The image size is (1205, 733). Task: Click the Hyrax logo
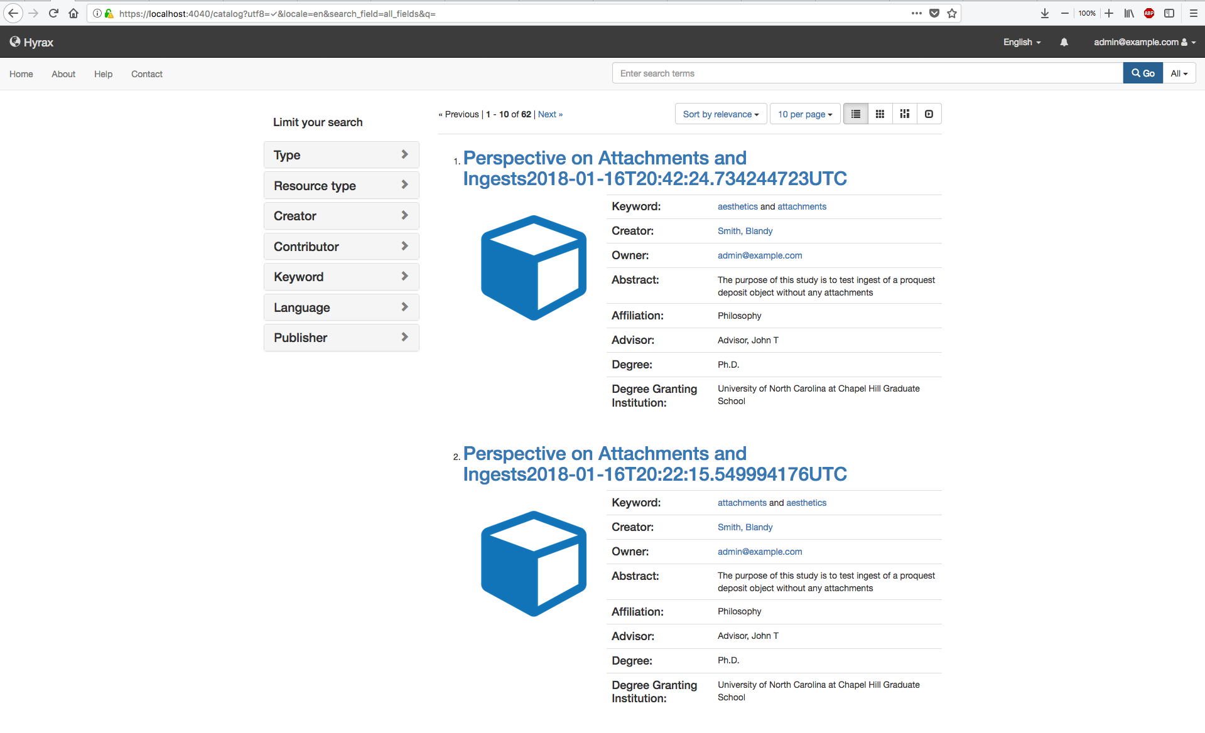pyautogui.click(x=31, y=42)
